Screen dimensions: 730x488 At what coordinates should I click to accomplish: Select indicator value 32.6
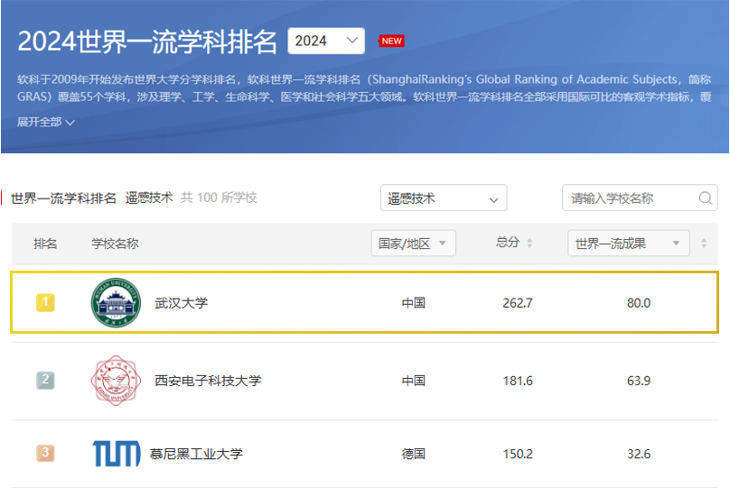[638, 454]
